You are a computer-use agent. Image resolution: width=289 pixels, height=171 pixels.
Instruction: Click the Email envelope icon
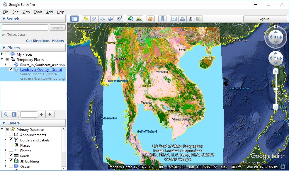tap(174, 19)
